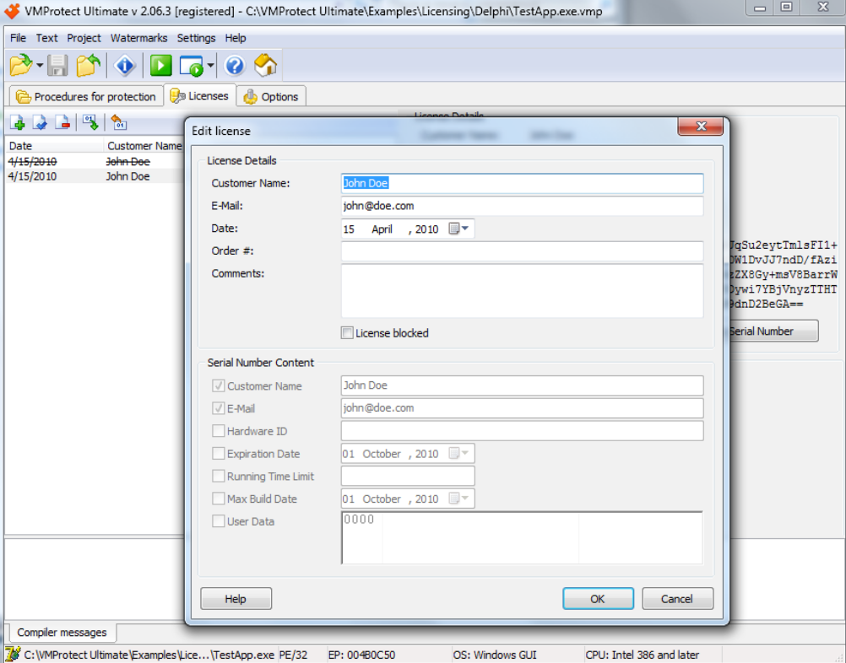Screen dimensions: 846x663
Task: Open the Project menu
Action: (84, 38)
